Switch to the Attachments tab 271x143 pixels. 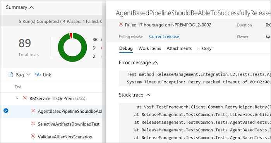click(x=179, y=48)
